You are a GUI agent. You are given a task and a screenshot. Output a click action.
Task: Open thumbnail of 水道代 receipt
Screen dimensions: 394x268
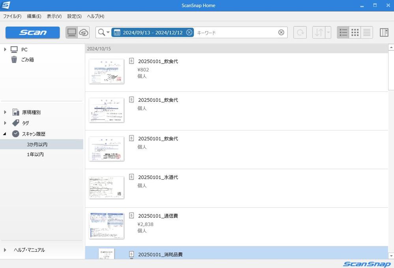pos(106,188)
